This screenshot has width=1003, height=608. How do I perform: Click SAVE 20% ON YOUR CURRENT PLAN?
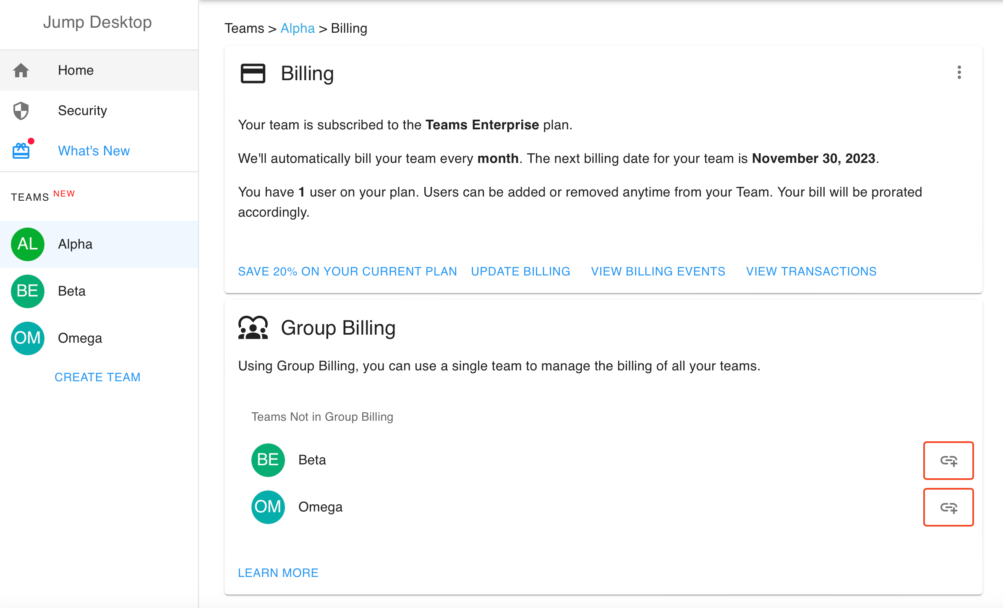tap(347, 271)
